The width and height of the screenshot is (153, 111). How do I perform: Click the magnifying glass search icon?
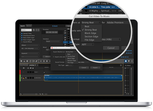pyautogui.click(x=34, y=30)
